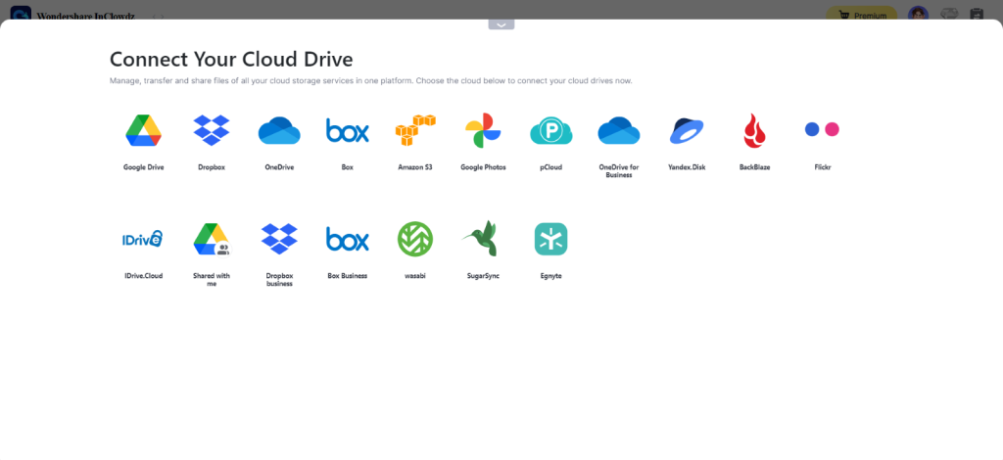Viewport: 1003px width, 460px height.
Task: Open OneDrive for Business connection
Action: coord(619,130)
